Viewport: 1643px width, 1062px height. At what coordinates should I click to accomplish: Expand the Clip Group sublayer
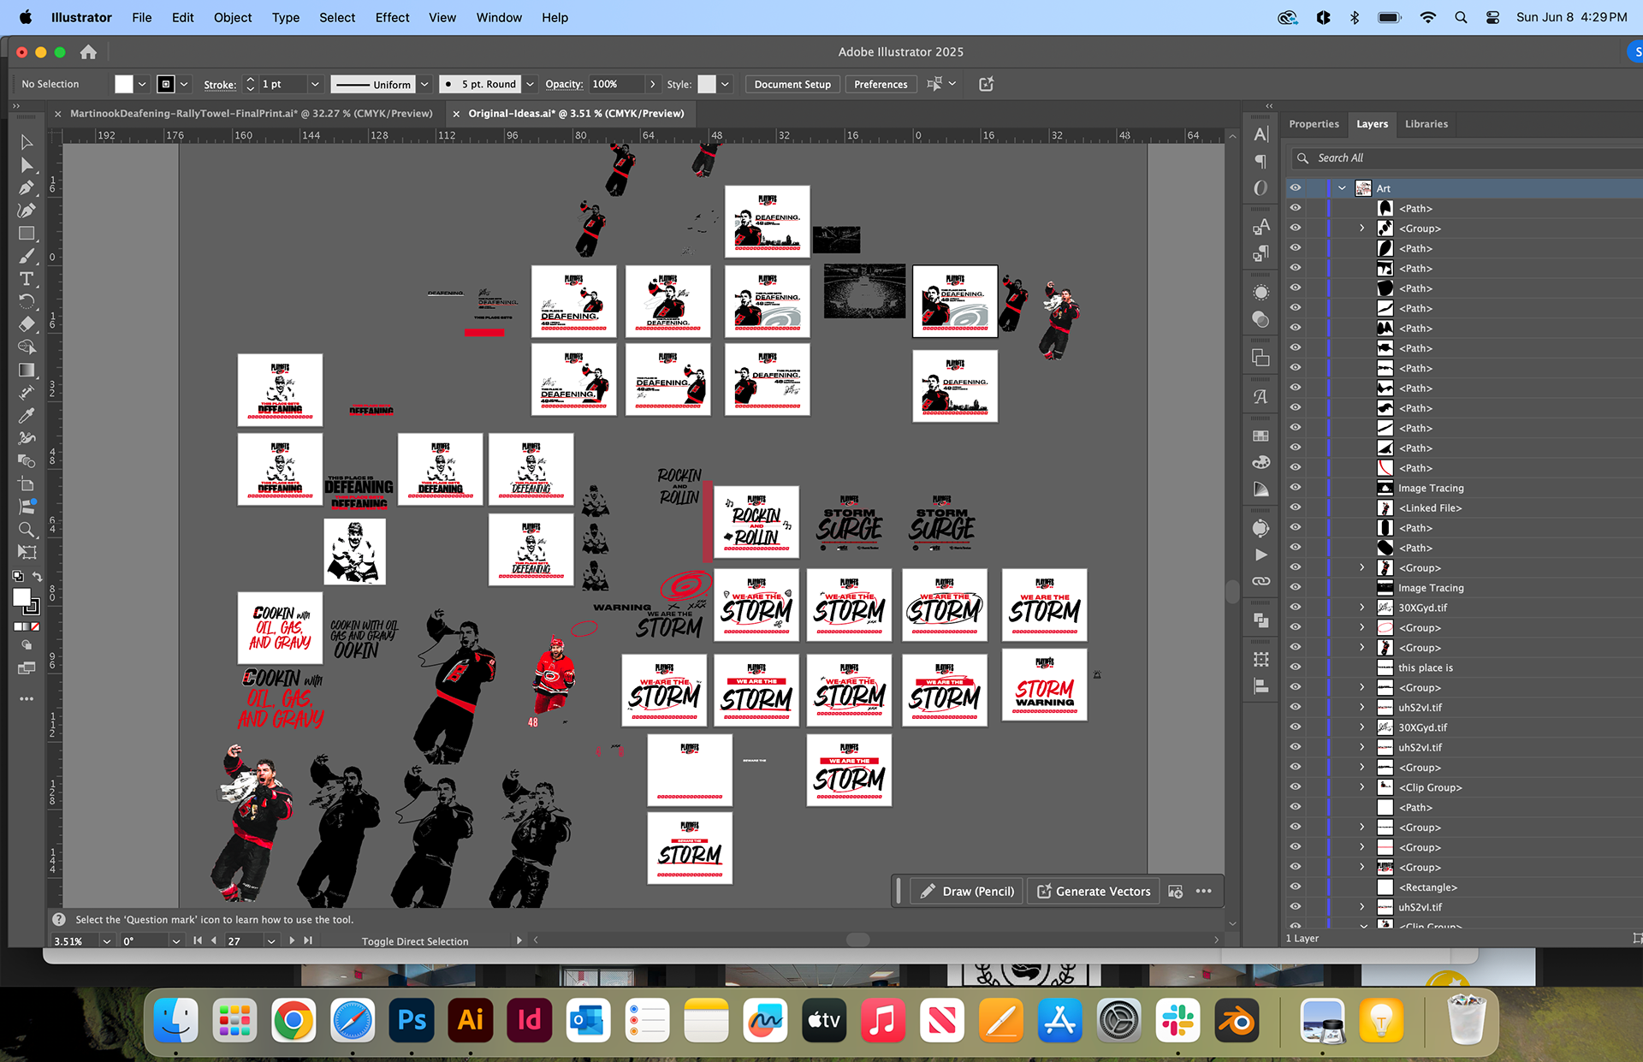point(1362,787)
